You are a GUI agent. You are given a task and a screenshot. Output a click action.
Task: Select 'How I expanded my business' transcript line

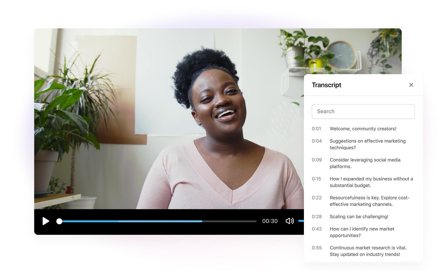371,182
